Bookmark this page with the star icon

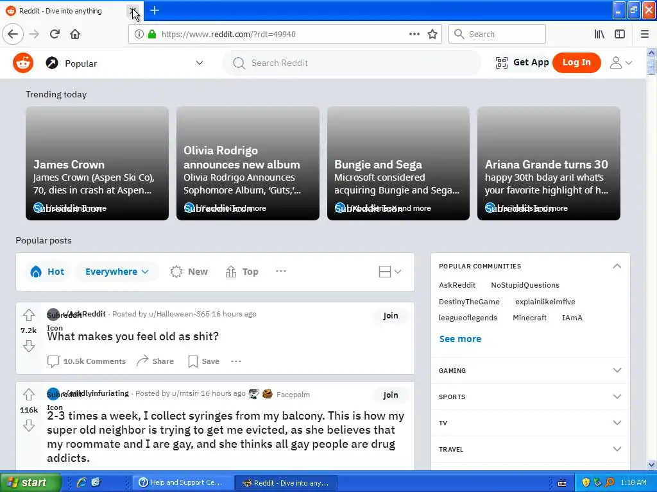tap(432, 34)
